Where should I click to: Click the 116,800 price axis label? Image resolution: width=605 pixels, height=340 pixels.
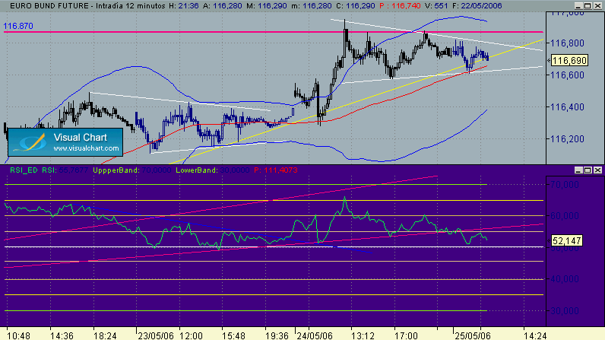coord(567,43)
